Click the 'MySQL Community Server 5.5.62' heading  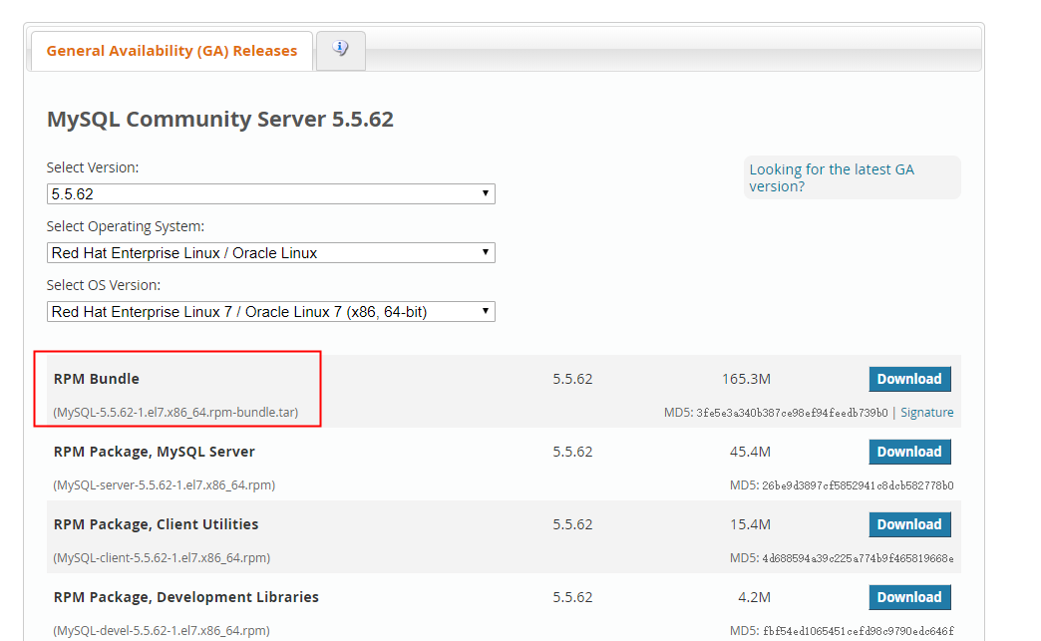pos(219,120)
